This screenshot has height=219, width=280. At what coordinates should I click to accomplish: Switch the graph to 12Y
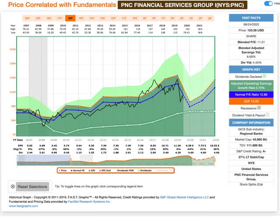113,18
